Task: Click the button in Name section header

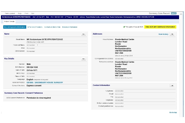Action: pyautogui.click(x=84, y=34)
